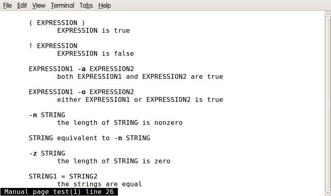The width and height of the screenshot is (331, 196).
Task: Click 'STRING equivalent to -n STRING' line
Action: tap(90, 138)
